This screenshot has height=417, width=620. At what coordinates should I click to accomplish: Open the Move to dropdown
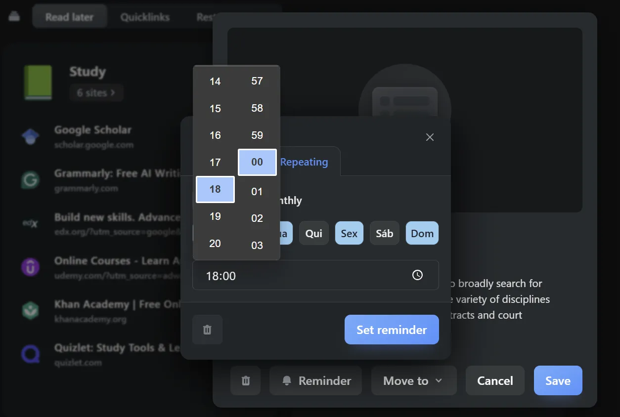click(414, 380)
